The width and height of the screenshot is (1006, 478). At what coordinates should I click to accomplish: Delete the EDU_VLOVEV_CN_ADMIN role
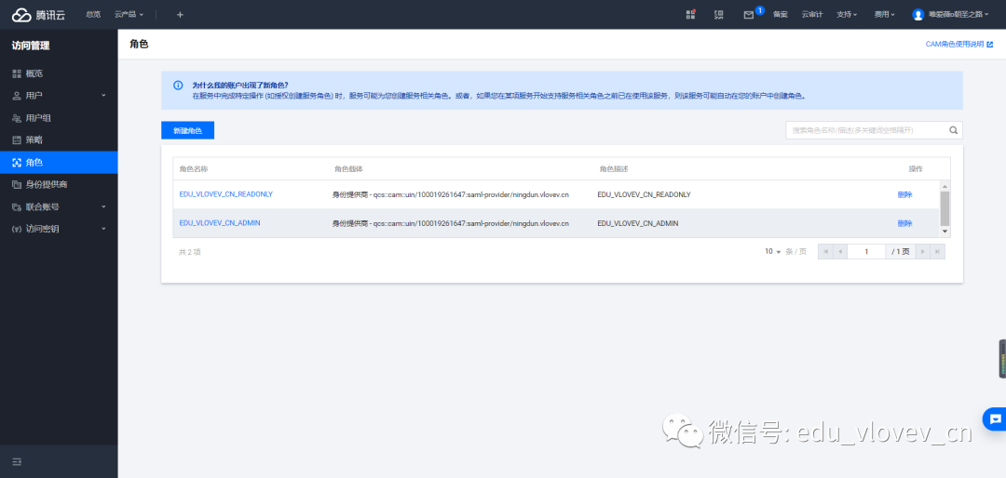click(904, 223)
